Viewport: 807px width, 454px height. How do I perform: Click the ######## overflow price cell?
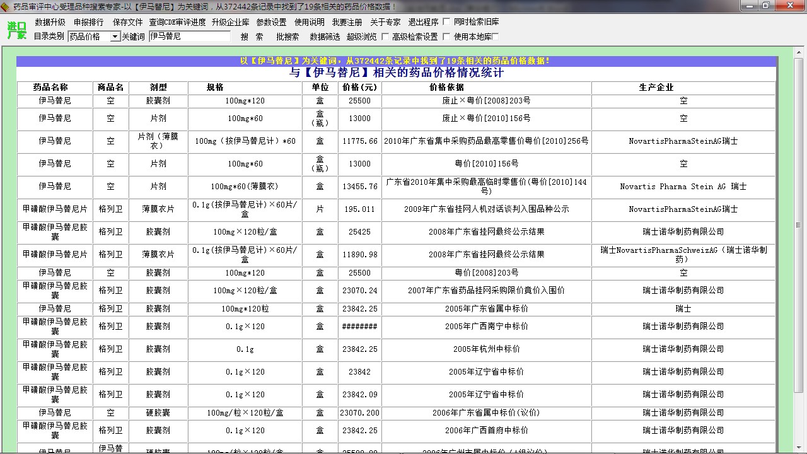click(359, 327)
